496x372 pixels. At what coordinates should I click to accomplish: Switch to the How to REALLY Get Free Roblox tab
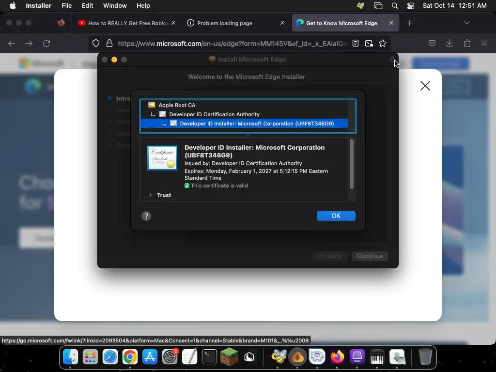click(x=126, y=23)
